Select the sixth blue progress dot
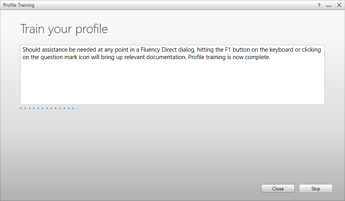The height and width of the screenshot is (201, 345). [43, 108]
